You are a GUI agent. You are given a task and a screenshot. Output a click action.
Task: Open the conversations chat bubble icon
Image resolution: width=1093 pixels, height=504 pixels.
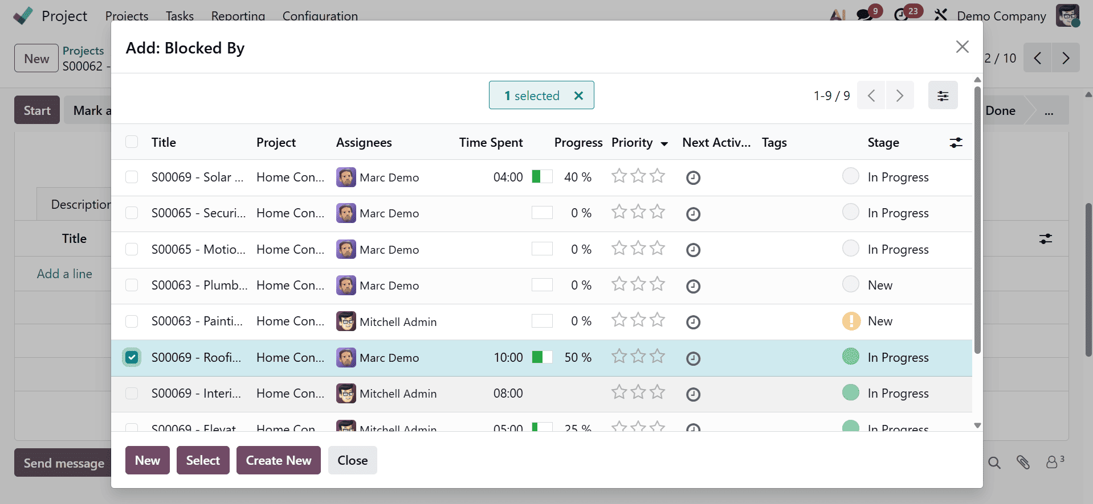[x=864, y=15]
